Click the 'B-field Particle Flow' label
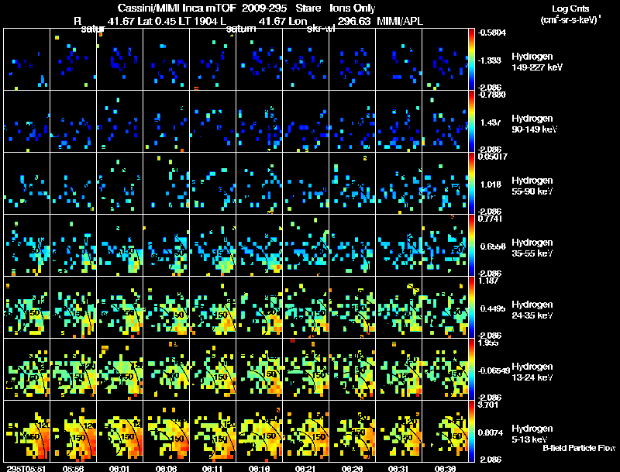Viewport: 620px width, 472px height. coord(579,448)
